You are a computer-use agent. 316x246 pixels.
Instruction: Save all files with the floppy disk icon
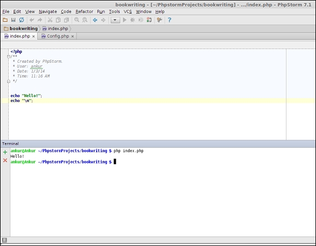point(13,20)
